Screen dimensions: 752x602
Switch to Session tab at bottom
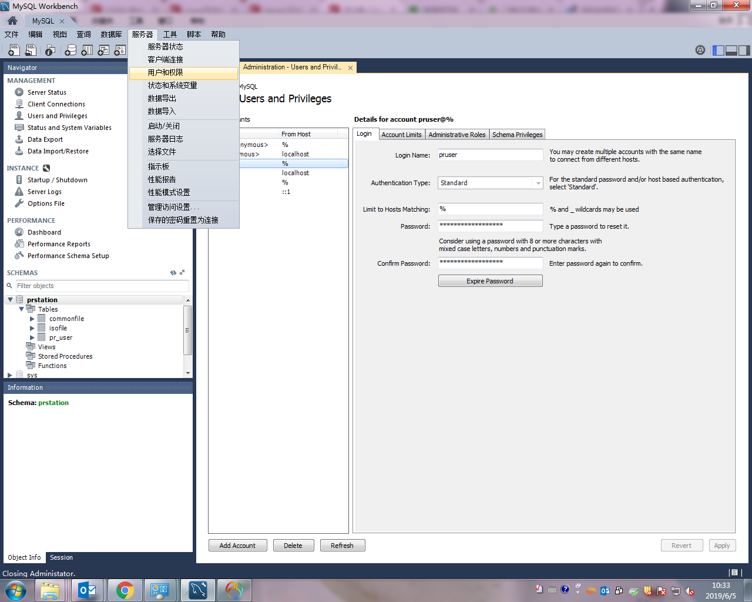click(x=61, y=557)
